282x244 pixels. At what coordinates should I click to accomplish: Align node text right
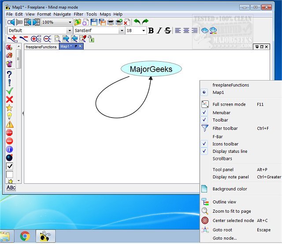(194, 30)
